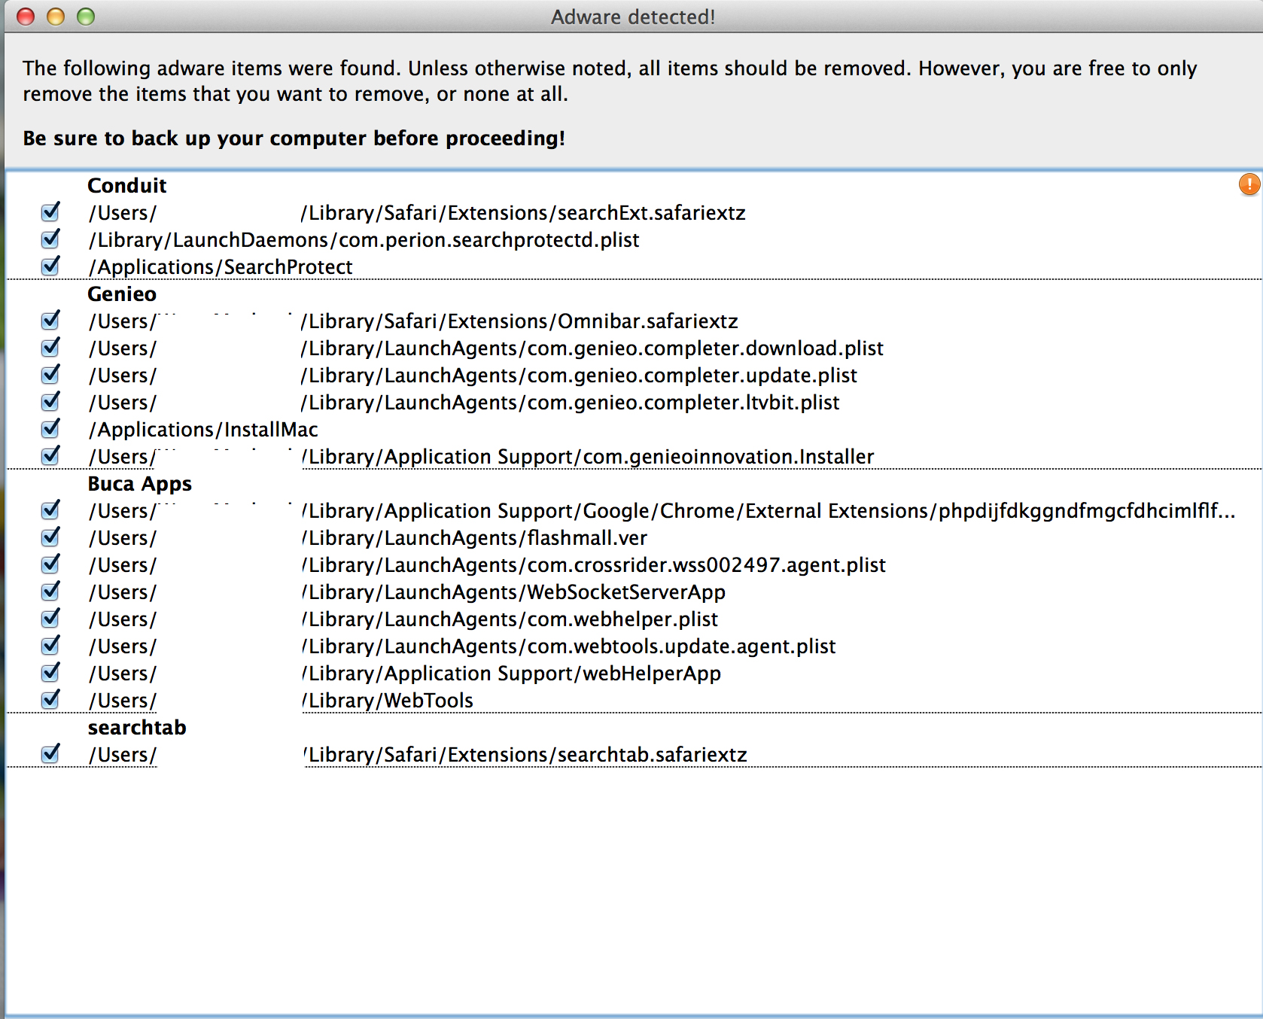Select the Buca Apps group heading
Viewport: 1263px width, 1019px height.
click(140, 484)
